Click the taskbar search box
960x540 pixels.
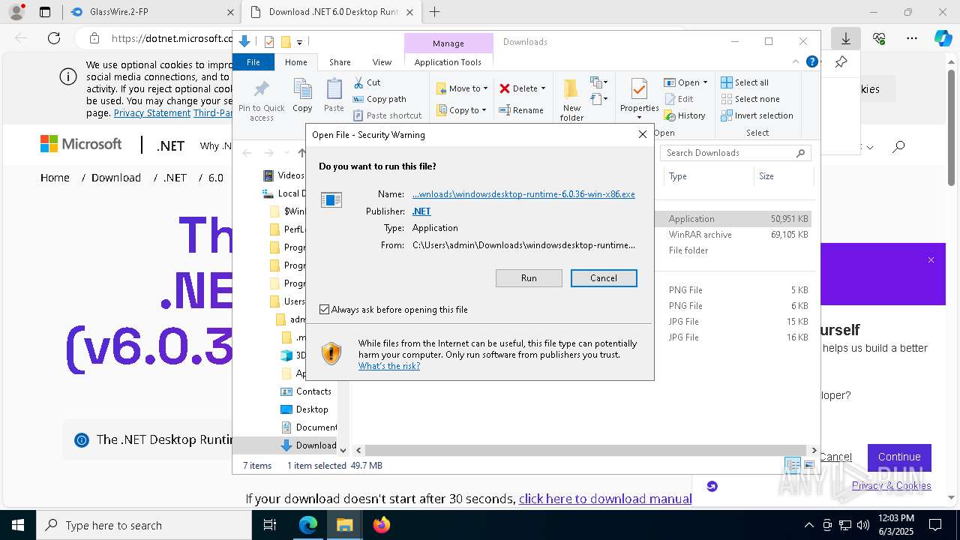tap(144, 525)
